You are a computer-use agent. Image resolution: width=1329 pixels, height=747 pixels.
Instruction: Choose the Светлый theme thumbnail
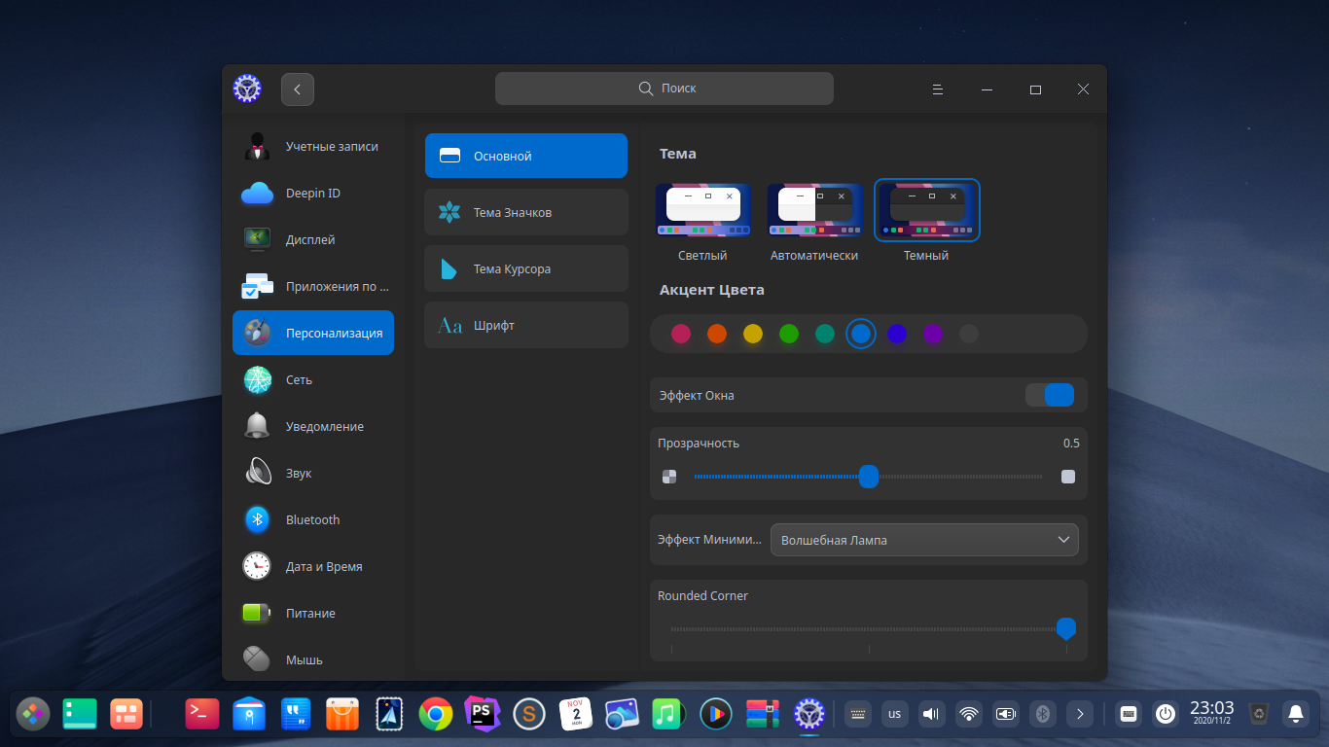click(x=702, y=210)
